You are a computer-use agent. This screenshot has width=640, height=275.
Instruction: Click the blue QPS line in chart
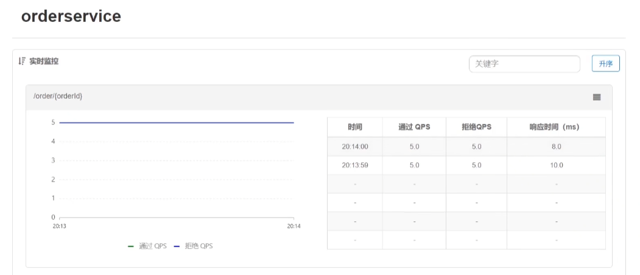pyautogui.click(x=177, y=123)
